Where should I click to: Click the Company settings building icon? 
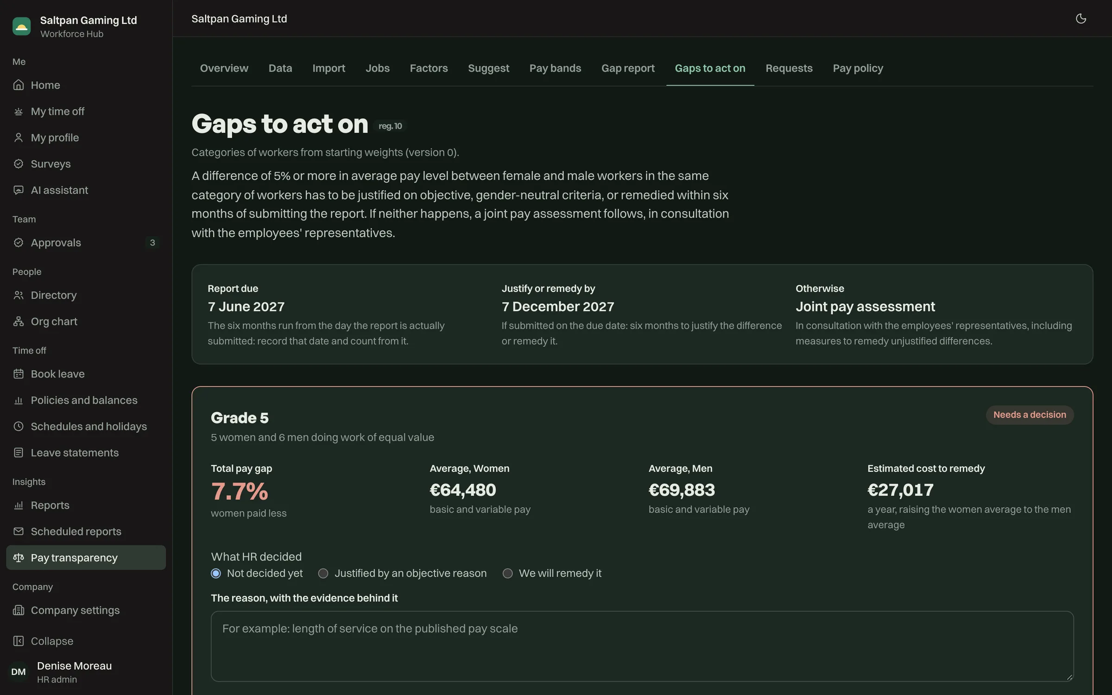click(x=19, y=610)
